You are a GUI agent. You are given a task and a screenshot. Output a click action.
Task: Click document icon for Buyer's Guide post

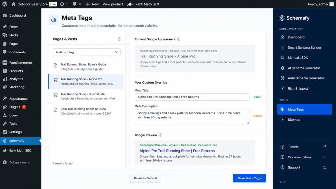click(x=55, y=65)
